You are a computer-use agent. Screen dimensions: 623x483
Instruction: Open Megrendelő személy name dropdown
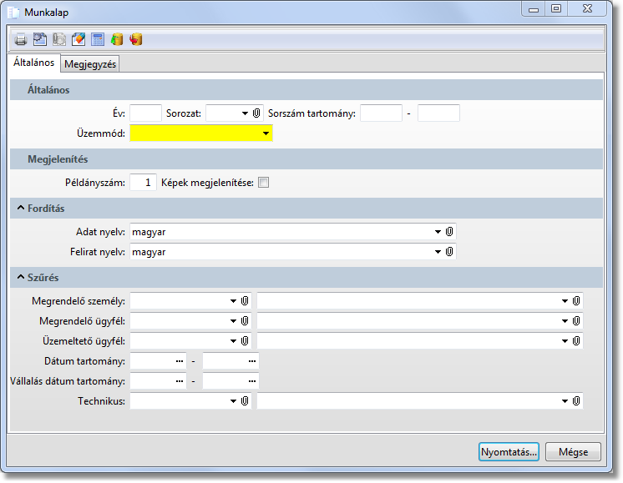tap(565, 301)
